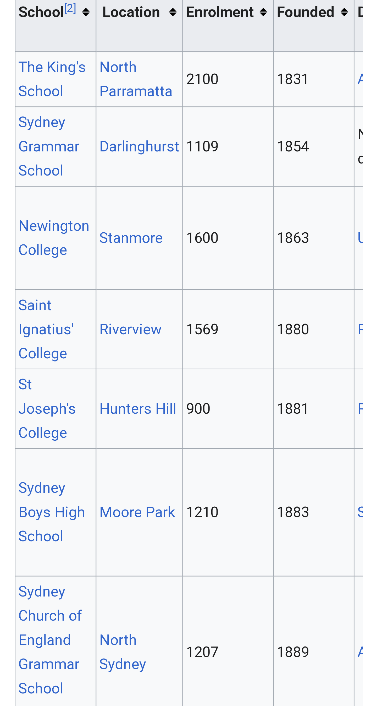Sort table by School column
This screenshot has height=706, width=377.
[x=86, y=12]
